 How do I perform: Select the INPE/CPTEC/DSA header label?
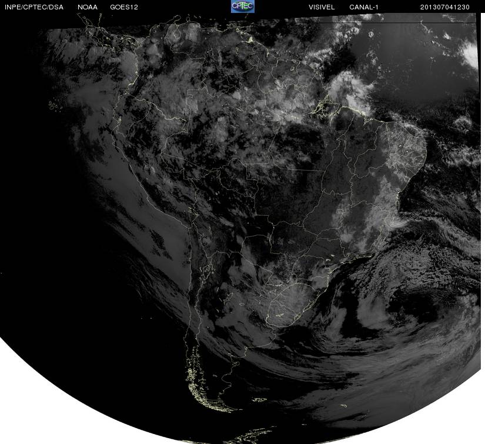34,7
